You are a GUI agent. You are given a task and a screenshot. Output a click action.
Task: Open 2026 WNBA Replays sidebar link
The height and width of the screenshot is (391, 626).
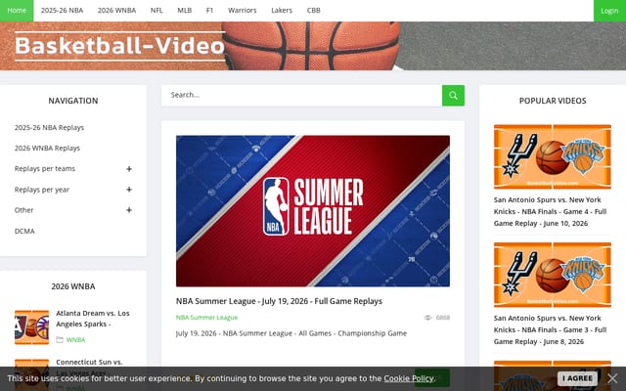point(47,148)
